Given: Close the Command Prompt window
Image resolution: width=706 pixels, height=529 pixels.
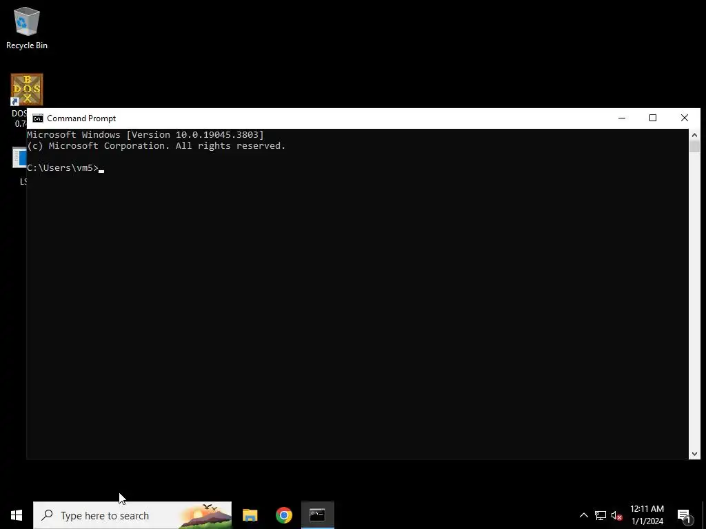Looking at the screenshot, I should [x=685, y=118].
